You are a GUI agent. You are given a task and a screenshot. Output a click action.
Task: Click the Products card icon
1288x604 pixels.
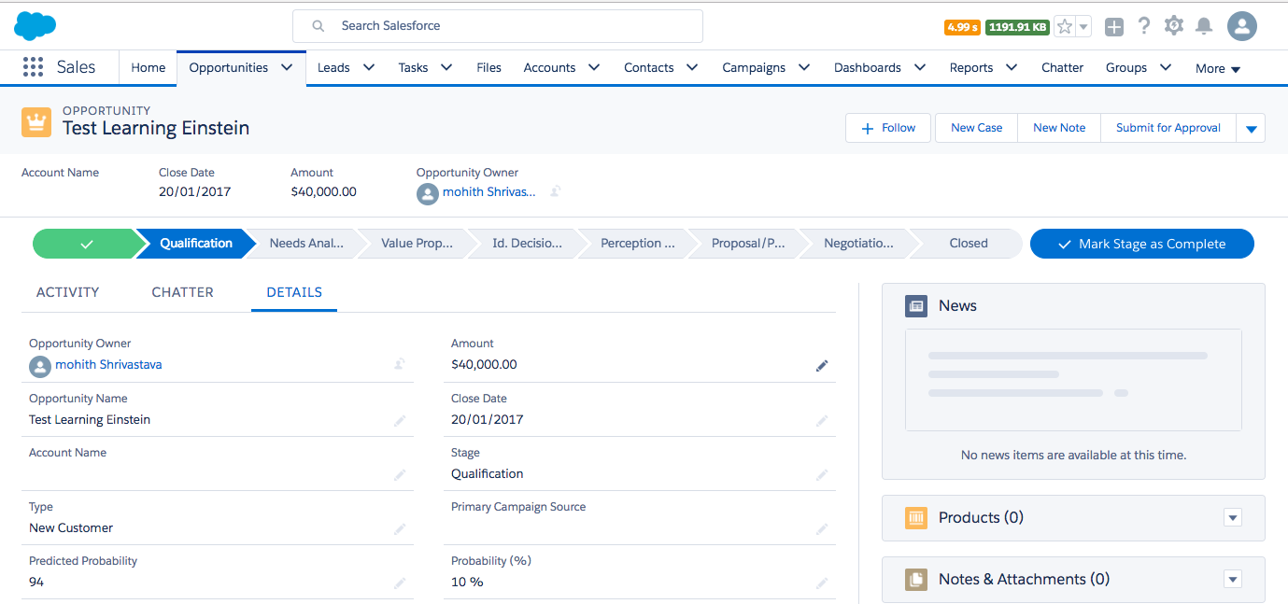click(916, 518)
